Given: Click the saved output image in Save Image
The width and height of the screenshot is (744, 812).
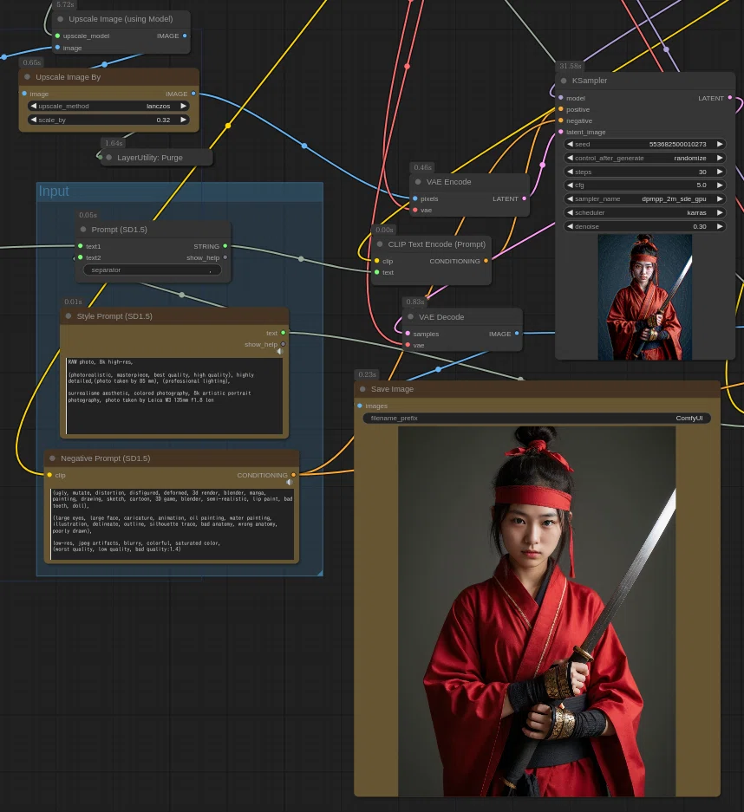Looking at the screenshot, I should tap(537, 612).
